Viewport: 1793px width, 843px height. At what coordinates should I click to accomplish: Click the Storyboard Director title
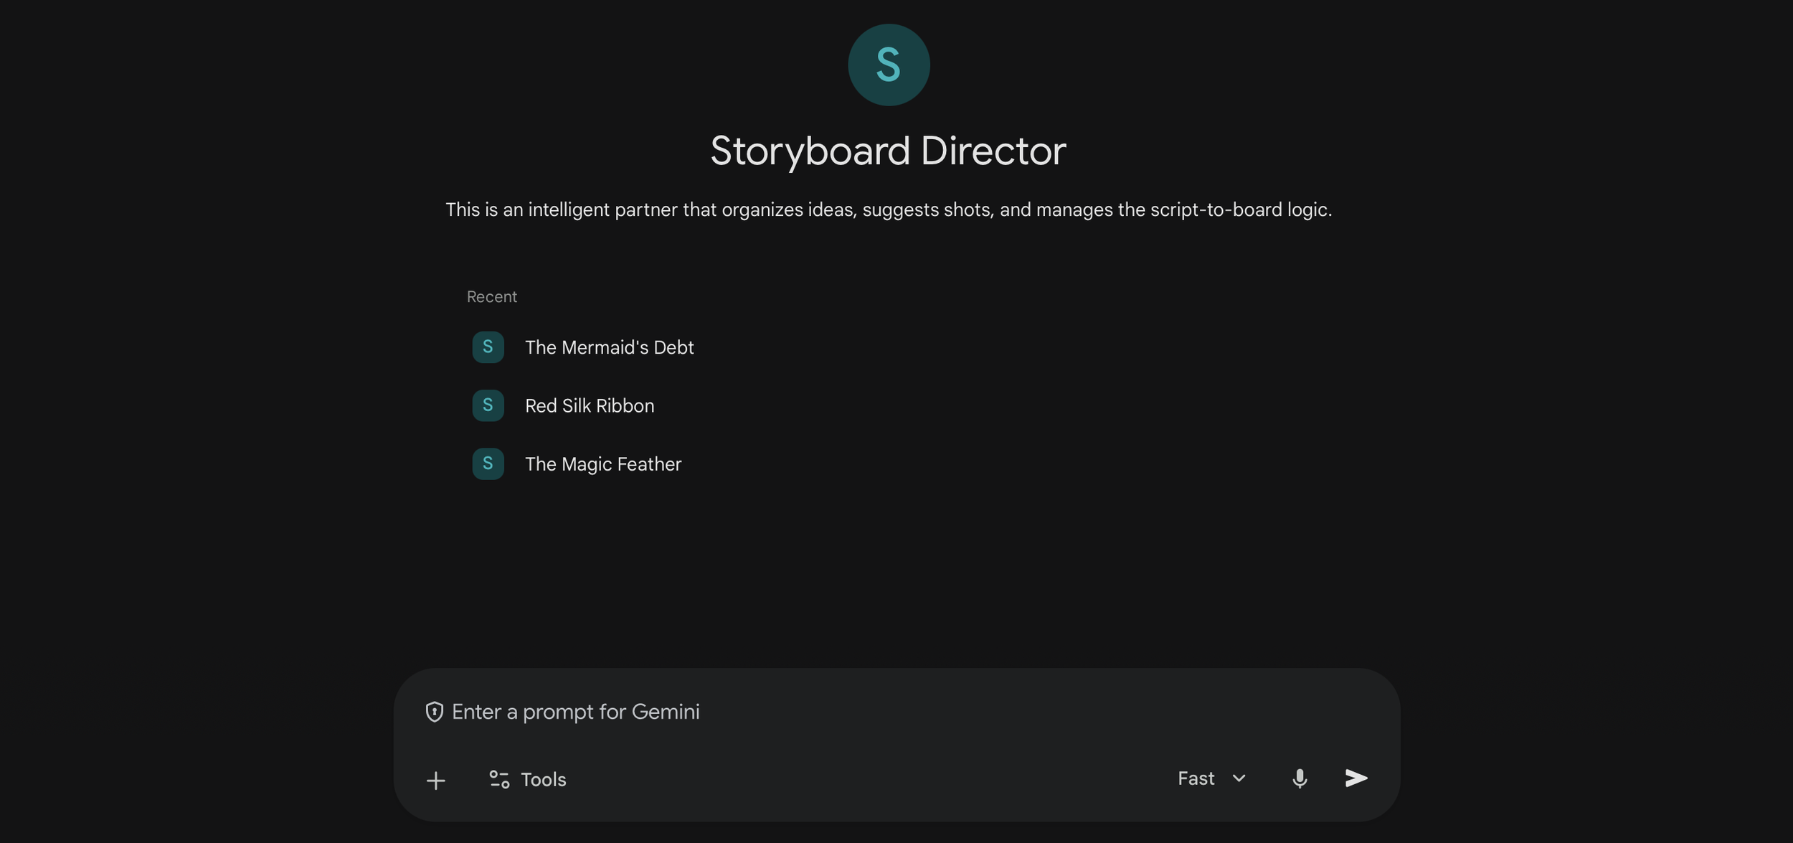pyautogui.click(x=888, y=151)
